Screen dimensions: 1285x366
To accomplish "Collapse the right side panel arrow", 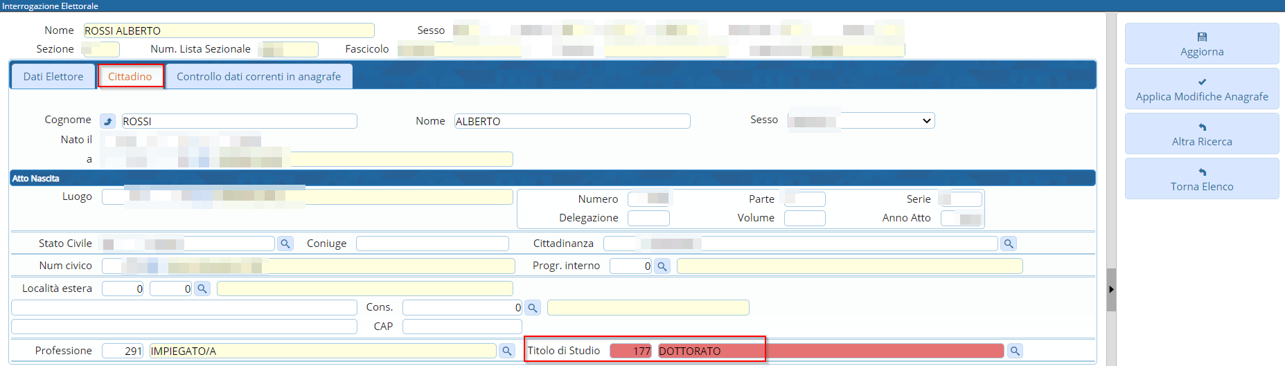I will 1111,289.
